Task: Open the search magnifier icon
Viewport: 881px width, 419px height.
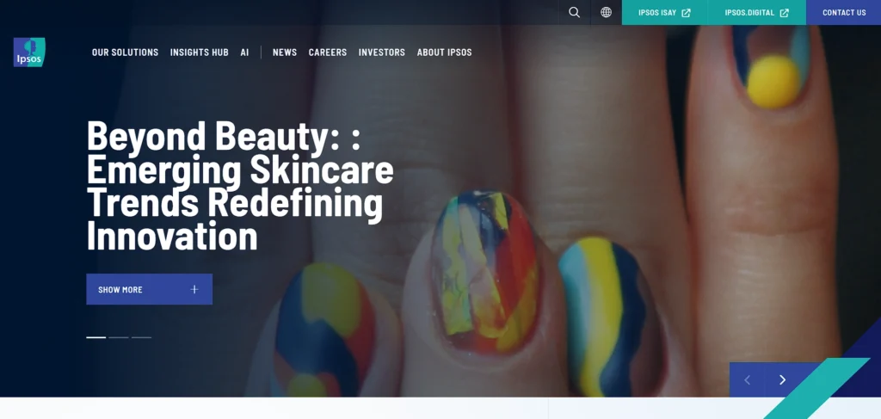Action: [x=574, y=12]
